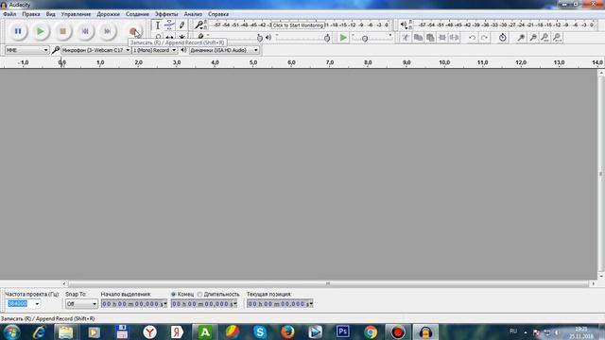Click the Copy icon in edit toolbar

click(x=418, y=38)
